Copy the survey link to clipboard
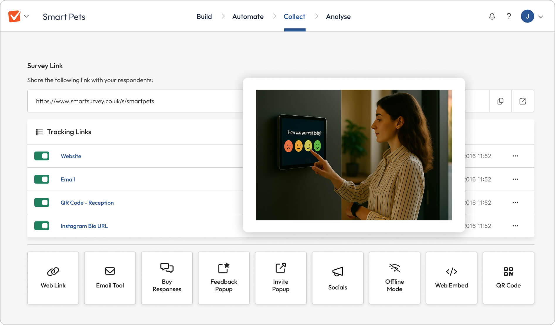 [500, 101]
